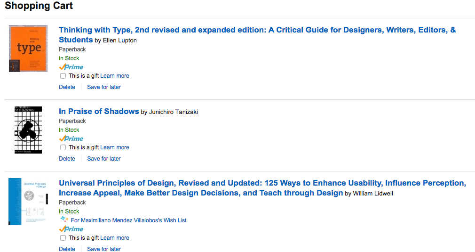
Task: Mark Thinking with Type as a gift
Action: coord(63,76)
